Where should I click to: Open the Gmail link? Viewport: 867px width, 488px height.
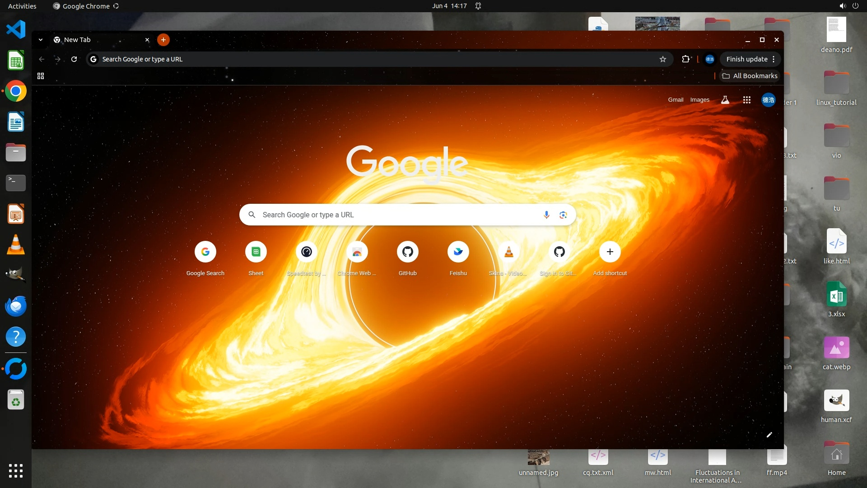[x=676, y=100]
